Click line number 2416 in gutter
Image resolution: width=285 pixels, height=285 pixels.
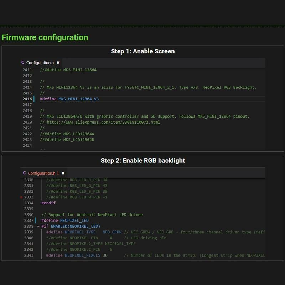(27, 99)
